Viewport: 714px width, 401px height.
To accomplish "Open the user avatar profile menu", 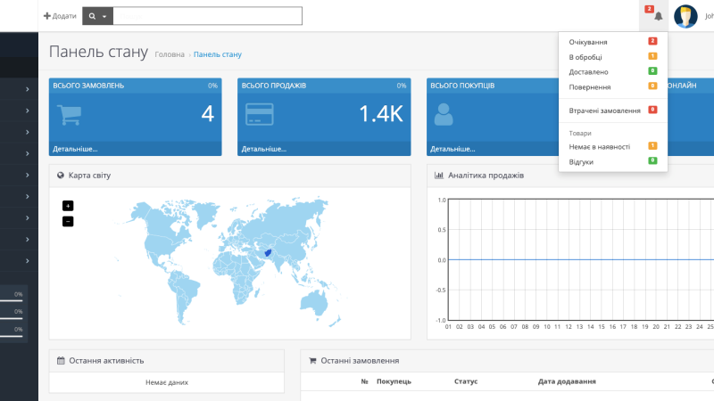I will (x=685, y=16).
